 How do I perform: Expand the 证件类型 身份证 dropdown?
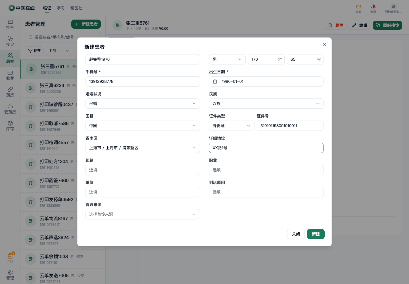coord(232,126)
